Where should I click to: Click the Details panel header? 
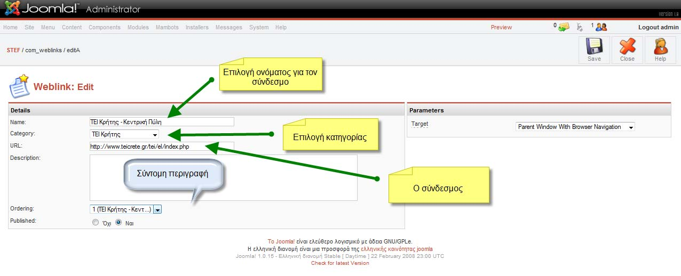[206, 110]
